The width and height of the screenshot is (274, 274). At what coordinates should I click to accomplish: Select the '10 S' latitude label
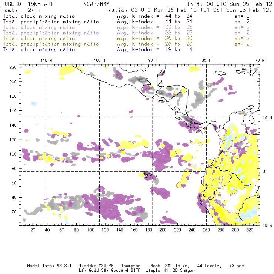click(x=267, y=225)
